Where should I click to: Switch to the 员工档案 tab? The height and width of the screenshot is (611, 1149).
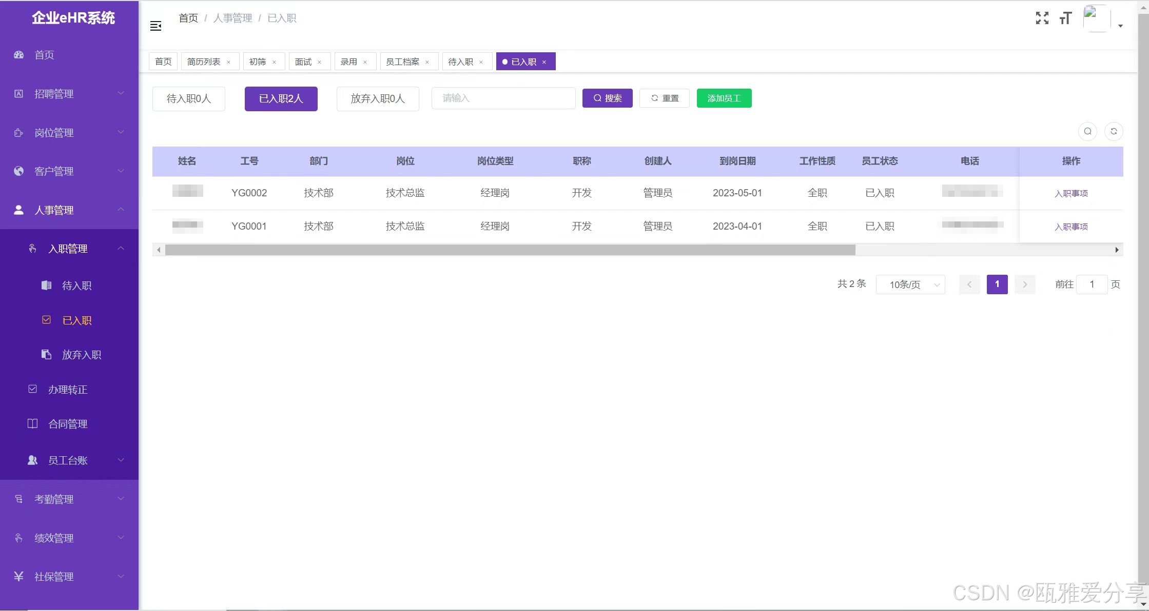[x=403, y=61]
